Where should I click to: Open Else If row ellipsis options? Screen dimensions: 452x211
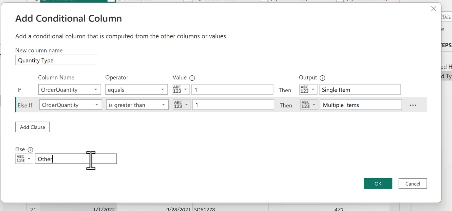coord(413,105)
